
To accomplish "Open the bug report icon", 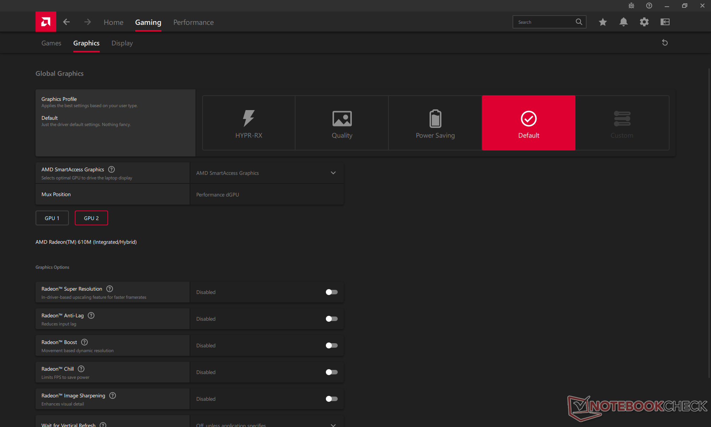I will pyautogui.click(x=631, y=6).
